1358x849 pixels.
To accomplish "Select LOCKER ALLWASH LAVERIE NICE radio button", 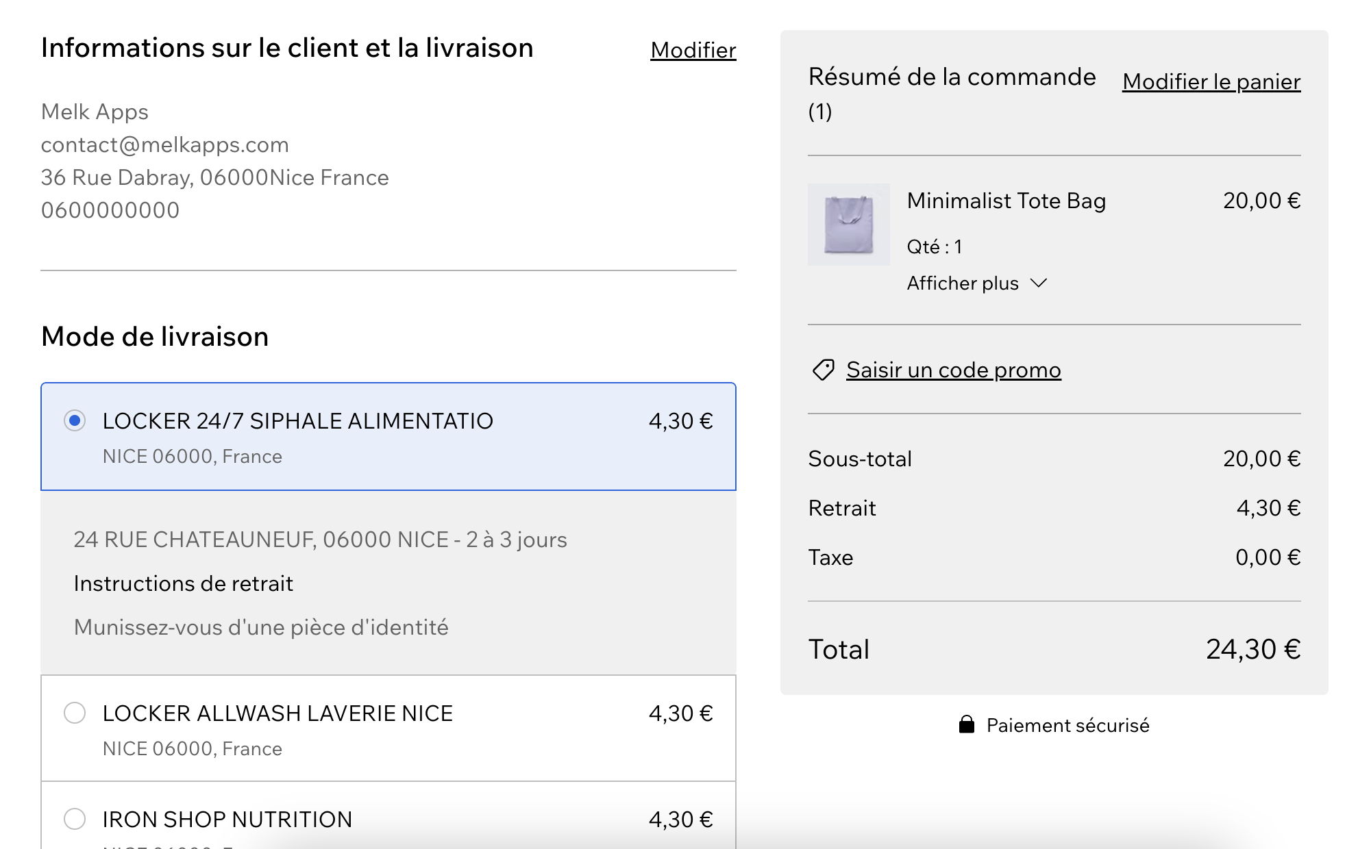I will coord(75,713).
